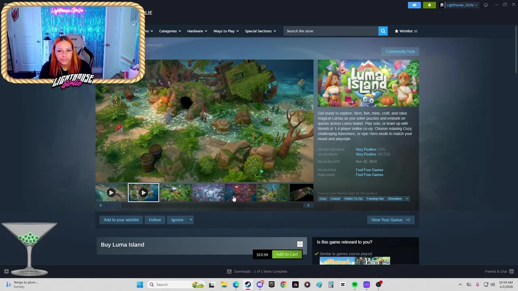The image size is (518, 291).
Task: Open the Lighthouse_Girlie account dropdown
Action: (459, 5)
